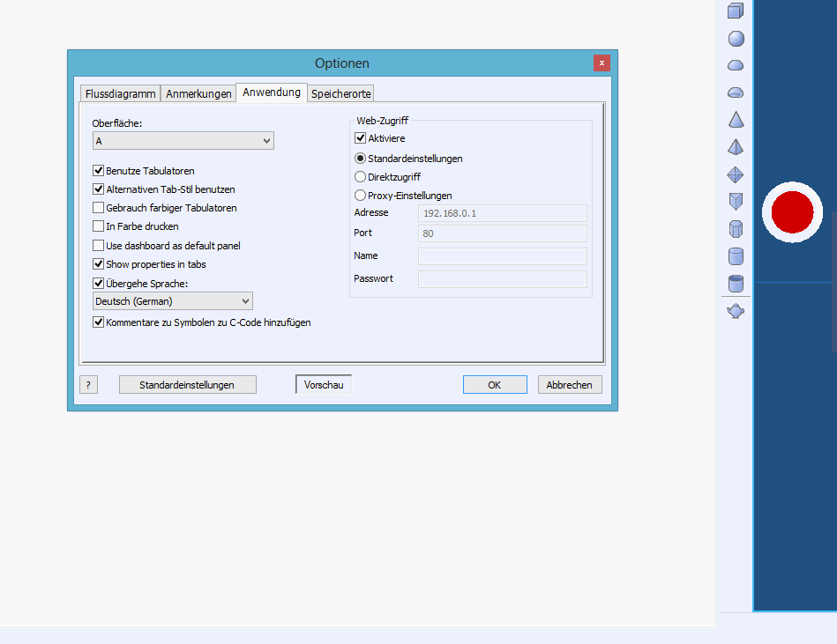The image size is (837, 644).
Task: Click the Passwort input field
Action: click(x=503, y=279)
